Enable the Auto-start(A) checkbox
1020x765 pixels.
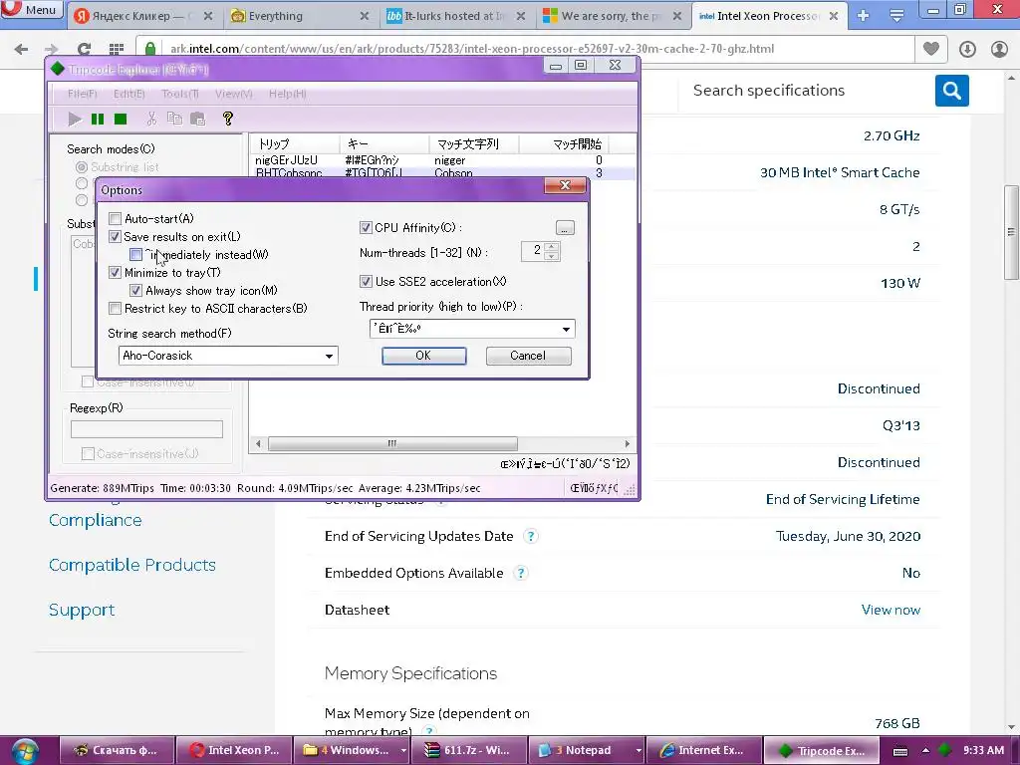[116, 218]
